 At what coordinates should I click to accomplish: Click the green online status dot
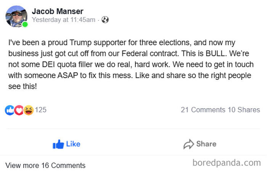(x=25, y=25)
